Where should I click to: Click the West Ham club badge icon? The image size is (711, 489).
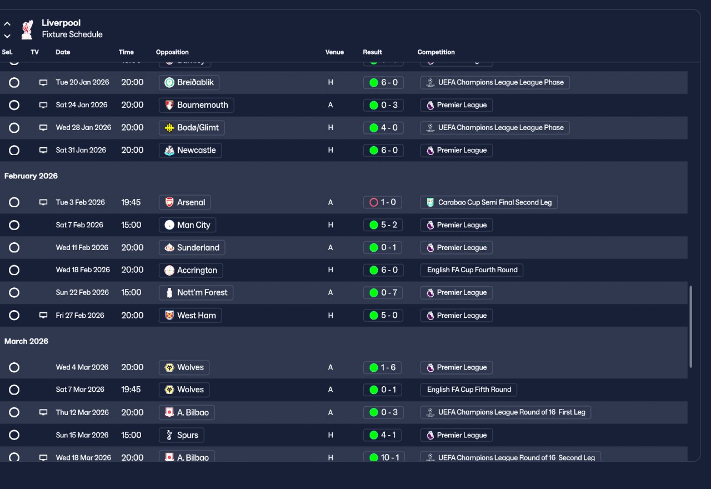tap(169, 315)
